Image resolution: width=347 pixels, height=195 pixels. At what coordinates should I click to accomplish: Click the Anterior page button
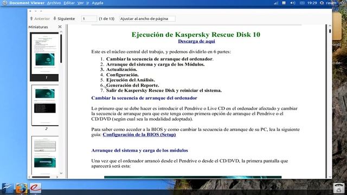pos(40,19)
